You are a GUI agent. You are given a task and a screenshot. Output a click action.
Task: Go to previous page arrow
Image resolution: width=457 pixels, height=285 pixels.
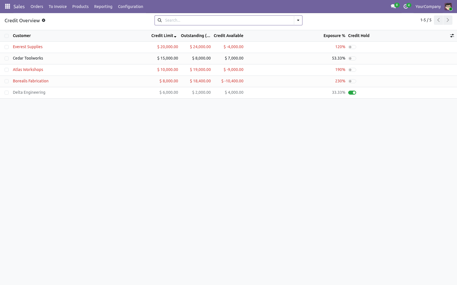tap(438, 20)
